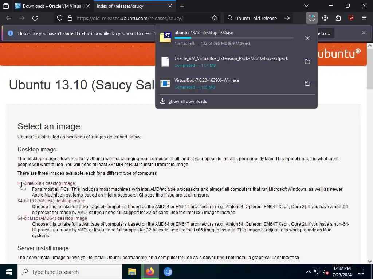Viewport: 373px width, 279px height.
Task: Open the Windows notification center
Action: coord(361,272)
